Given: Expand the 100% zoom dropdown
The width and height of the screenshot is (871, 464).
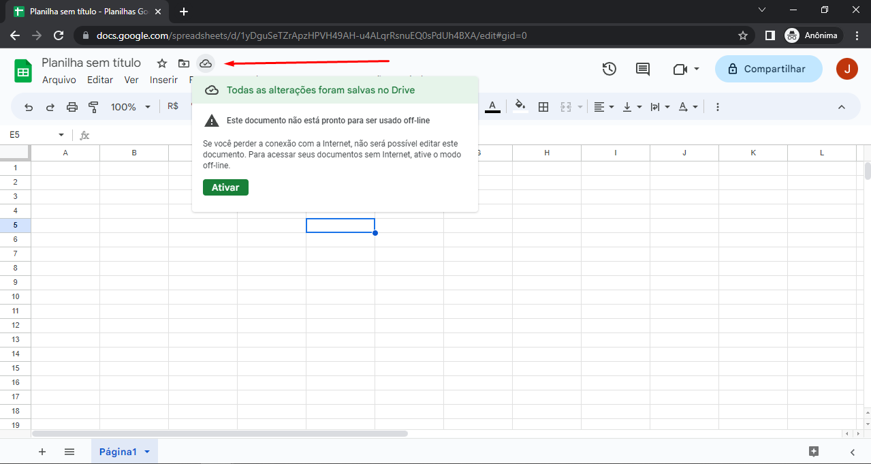Looking at the screenshot, I should click(x=129, y=107).
